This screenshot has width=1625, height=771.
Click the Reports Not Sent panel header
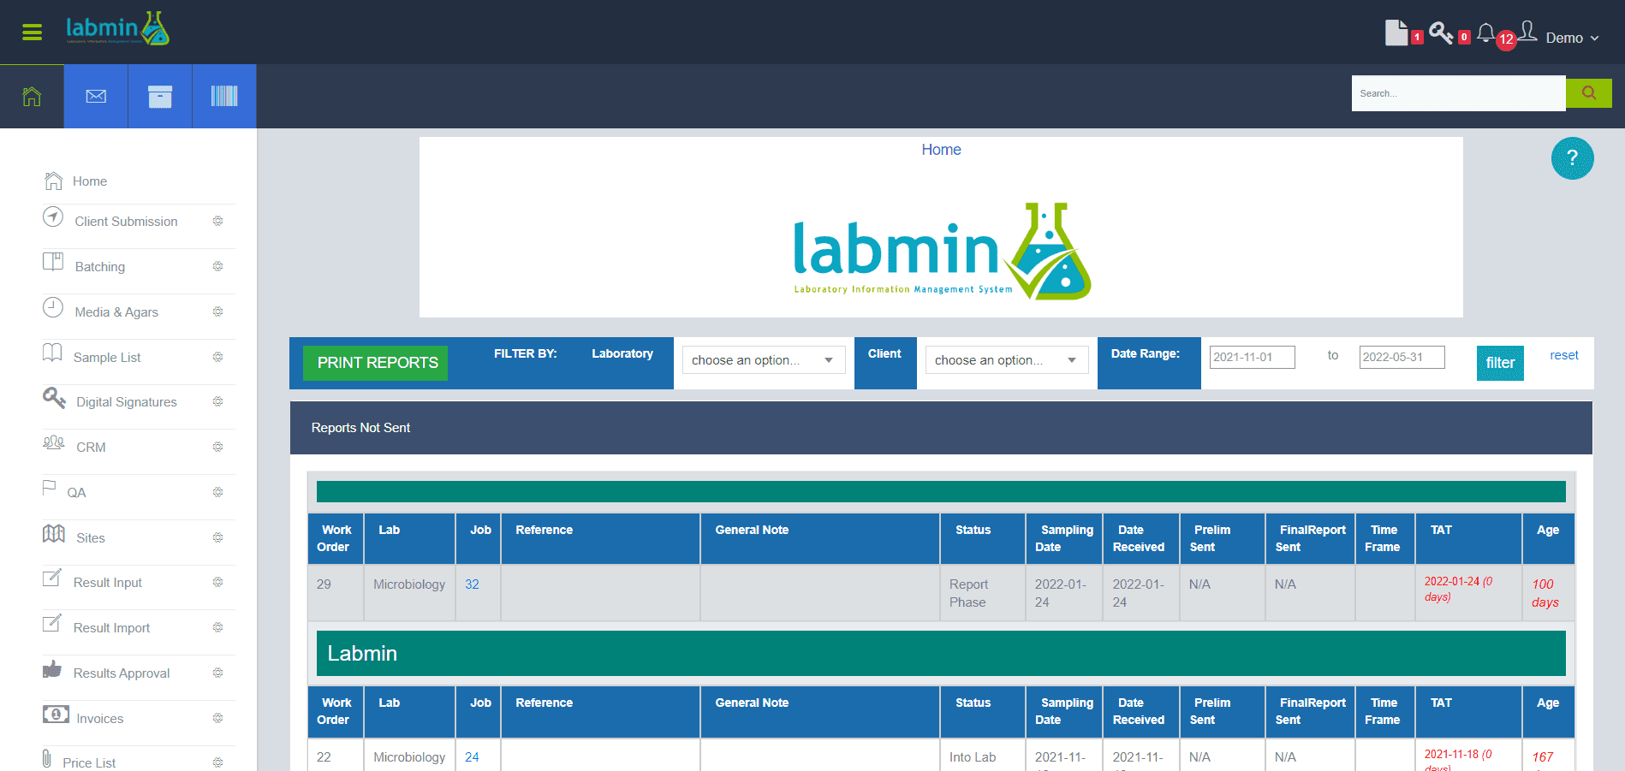(941, 428)
